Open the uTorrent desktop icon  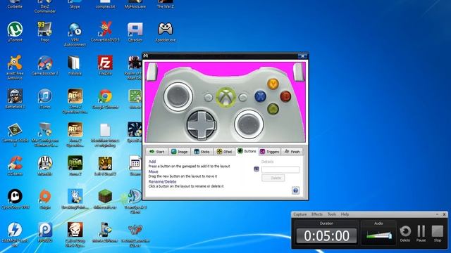(x=15, y=32)
